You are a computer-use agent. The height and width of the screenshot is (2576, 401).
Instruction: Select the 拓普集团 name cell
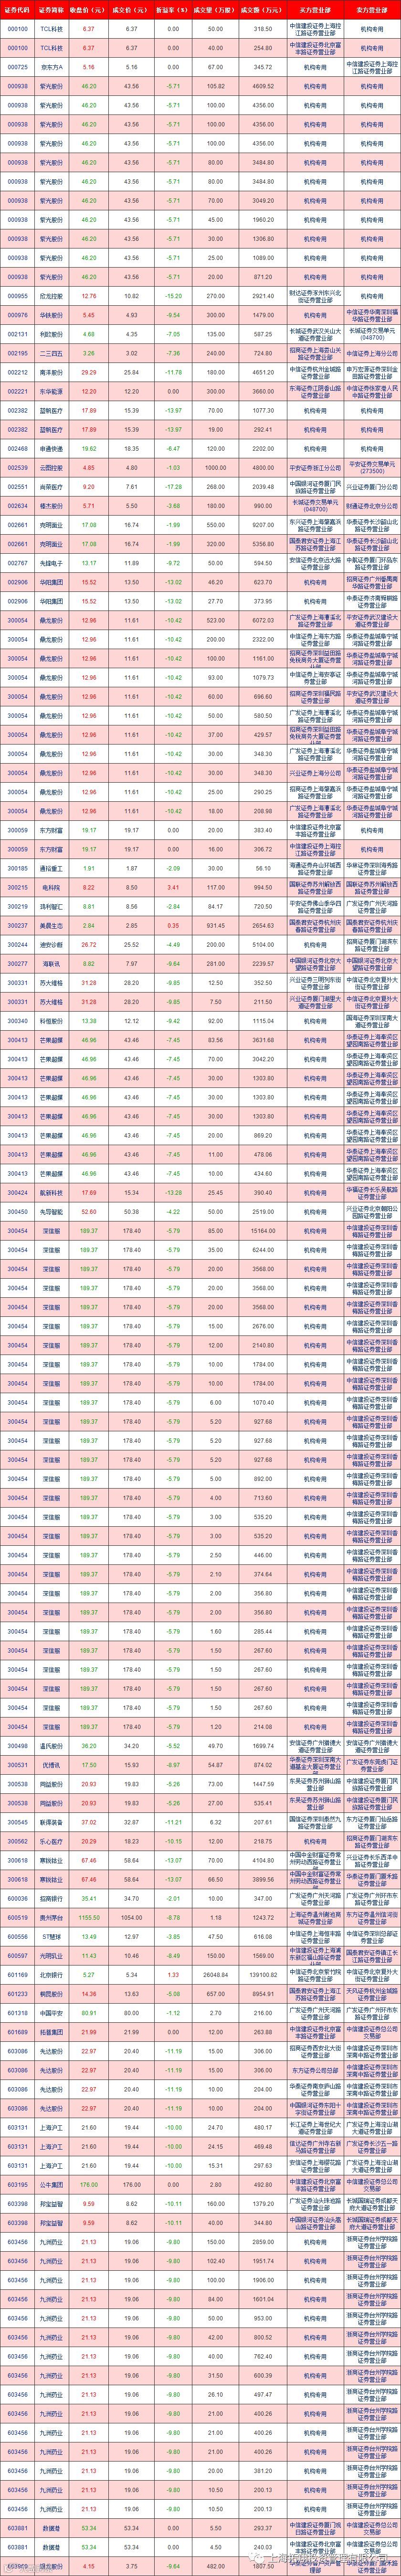52,2032
